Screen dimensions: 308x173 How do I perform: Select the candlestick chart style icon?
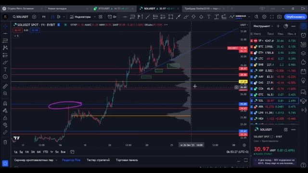[59, 17]
